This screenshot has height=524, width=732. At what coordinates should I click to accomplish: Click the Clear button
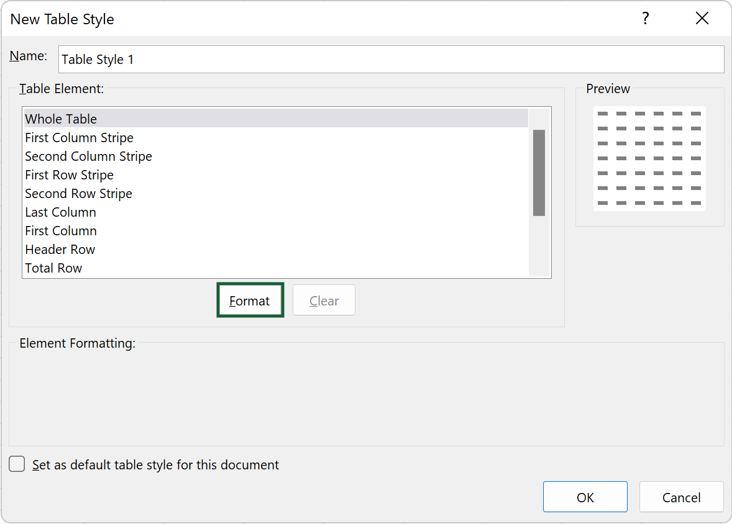click(324, 300)
